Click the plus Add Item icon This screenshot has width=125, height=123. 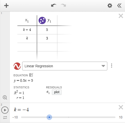point(6,6)
